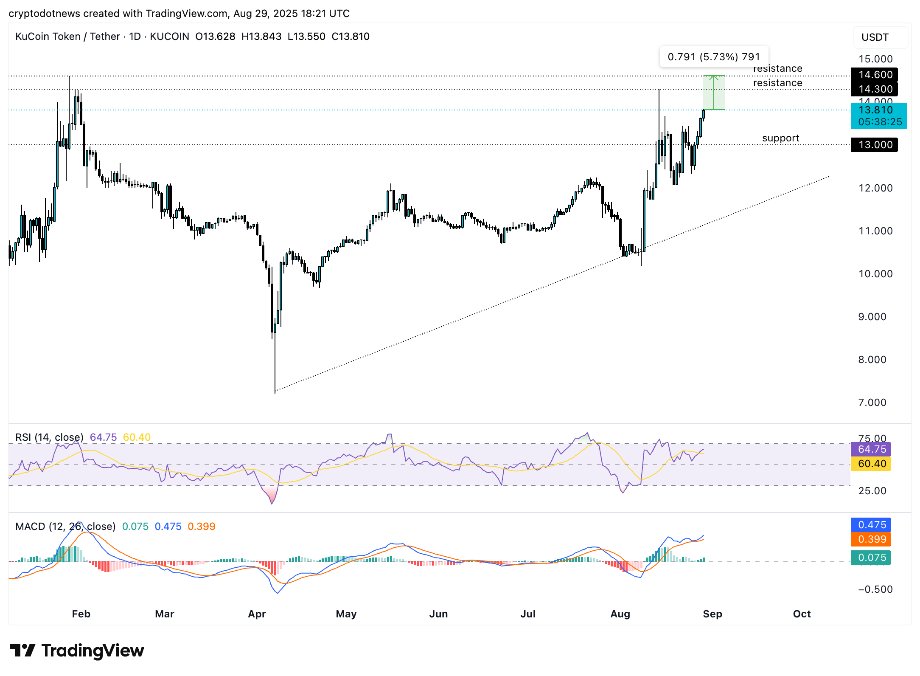Viewport: 920px width, 676px height.
Task: Click the 14.600 resistance price label
Action: 875,75
